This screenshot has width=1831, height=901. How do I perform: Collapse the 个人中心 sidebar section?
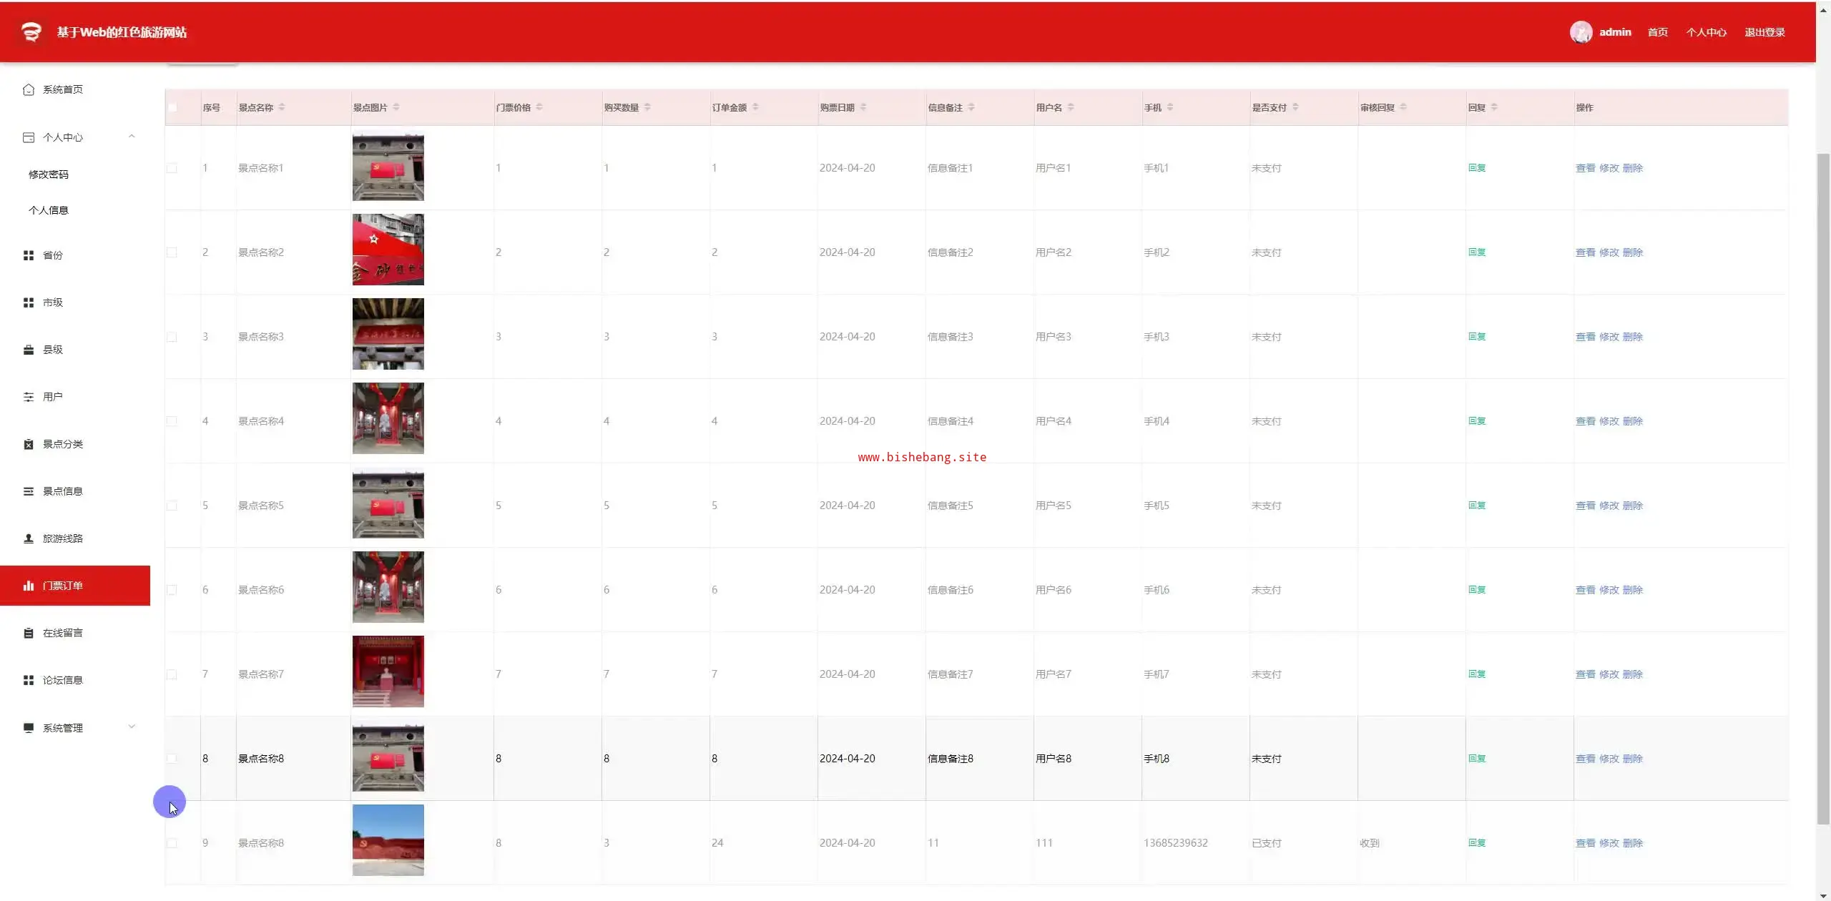[132, 137]
